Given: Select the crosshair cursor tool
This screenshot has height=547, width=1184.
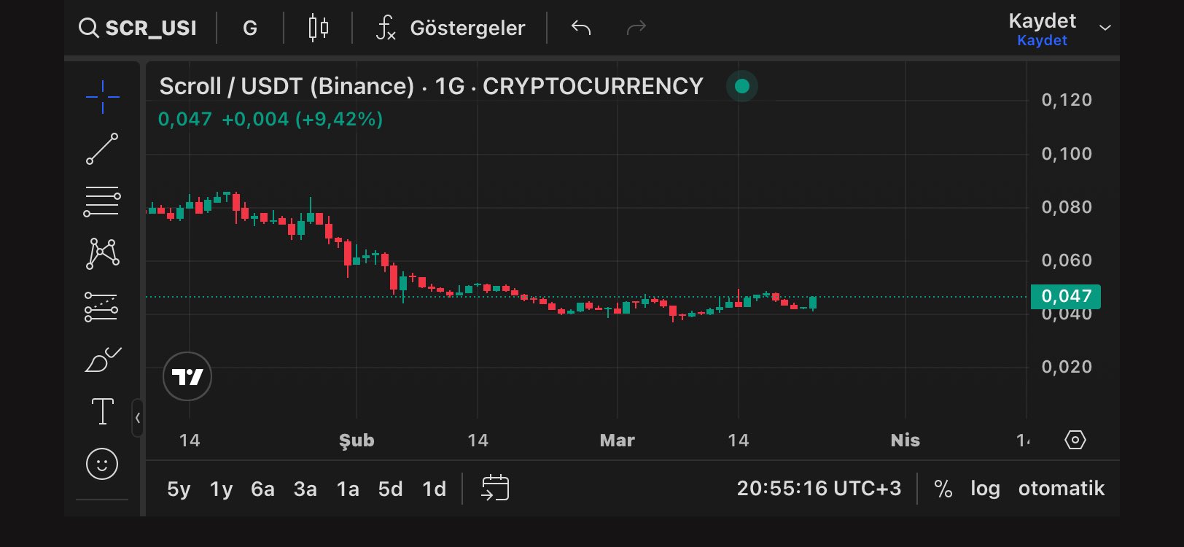Looking at the screenshot, I should point(102,97).
